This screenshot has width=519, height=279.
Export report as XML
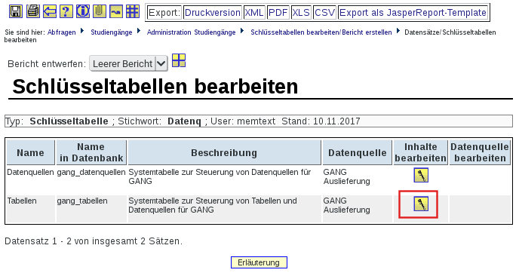coord(254,13)
